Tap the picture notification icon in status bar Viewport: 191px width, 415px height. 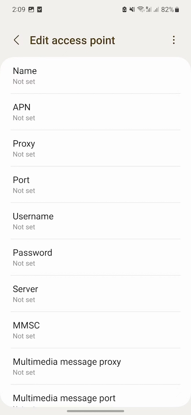31,10
